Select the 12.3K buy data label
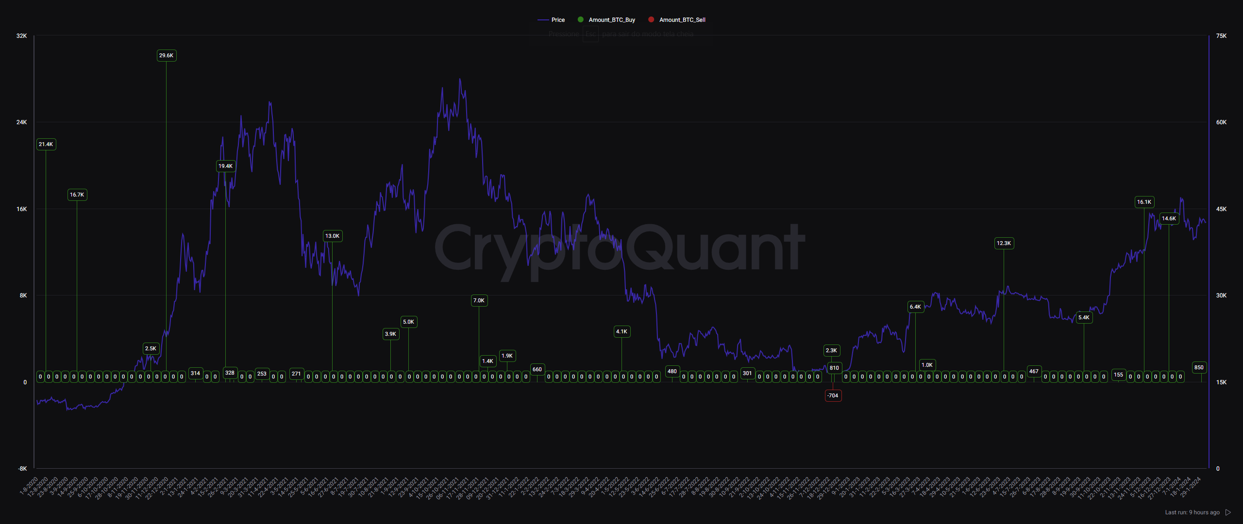Viewport: 1243px width, 524px height. coord(1004,244)
